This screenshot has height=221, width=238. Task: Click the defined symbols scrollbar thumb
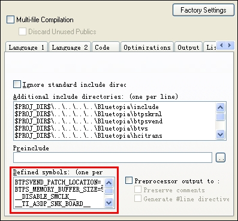pyautogui.click(x=109, y=191)
